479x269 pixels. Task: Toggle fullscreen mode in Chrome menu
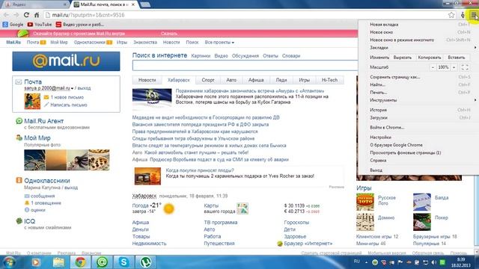tap(465, 67)
